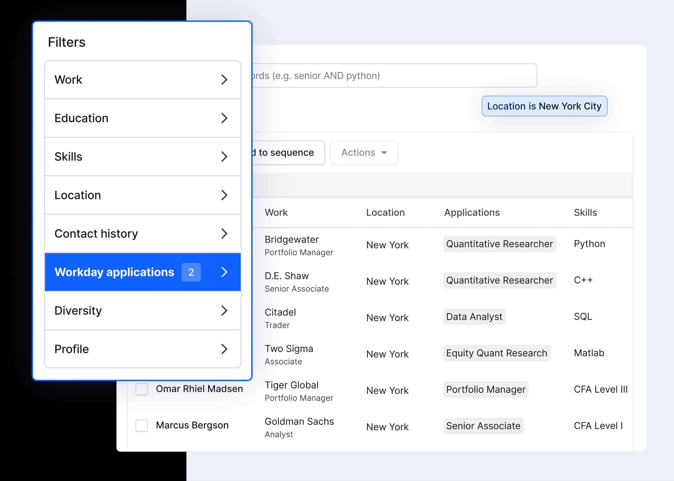The width and height of the screenshot is (674, 481).
Task: Expand the Work filter chevron
Action: [224, 80]
